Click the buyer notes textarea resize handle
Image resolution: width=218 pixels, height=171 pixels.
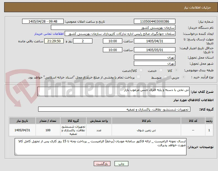coord(16,154)
